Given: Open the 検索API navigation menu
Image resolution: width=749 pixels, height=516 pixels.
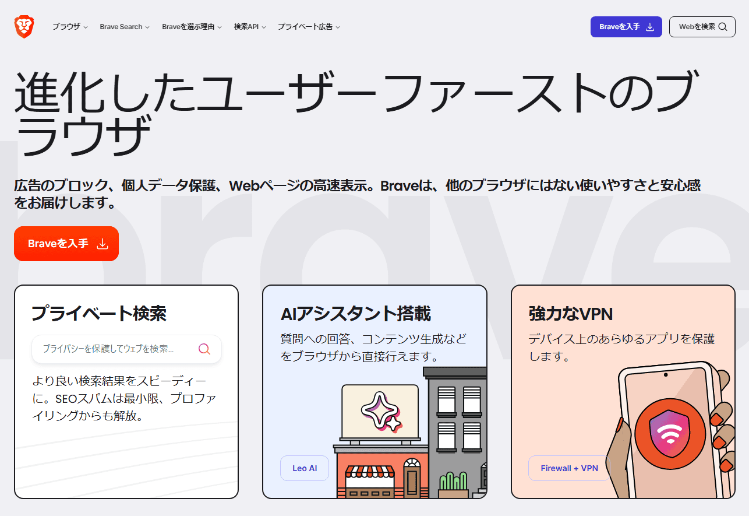Looking at the screenshot, I should (250, 27).
